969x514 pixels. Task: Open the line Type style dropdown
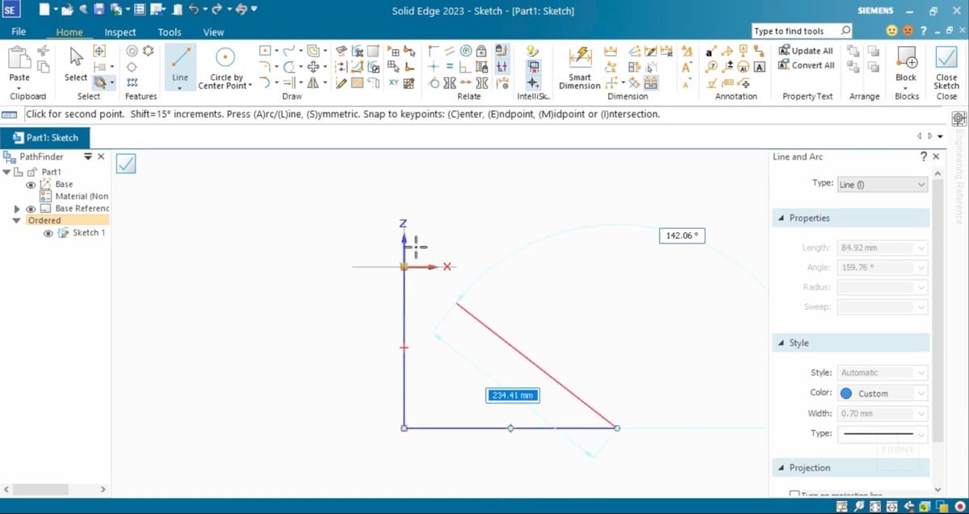click(x=882, y=433)
